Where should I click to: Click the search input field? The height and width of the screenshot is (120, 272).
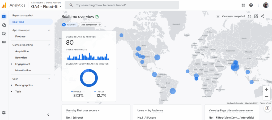click(x=125, y=5)
